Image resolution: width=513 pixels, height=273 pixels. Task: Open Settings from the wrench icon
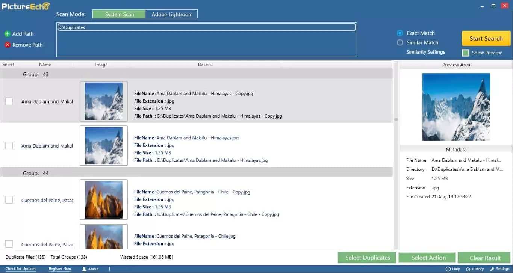pyautogui.click(x=492, y=269)
